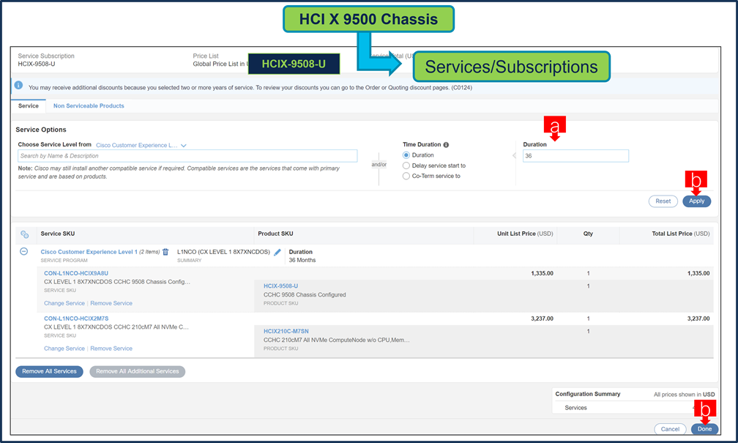Open the Choose Service Level from dropdown
The width and height of the screenshot is (738, 443).
point(141,146)
